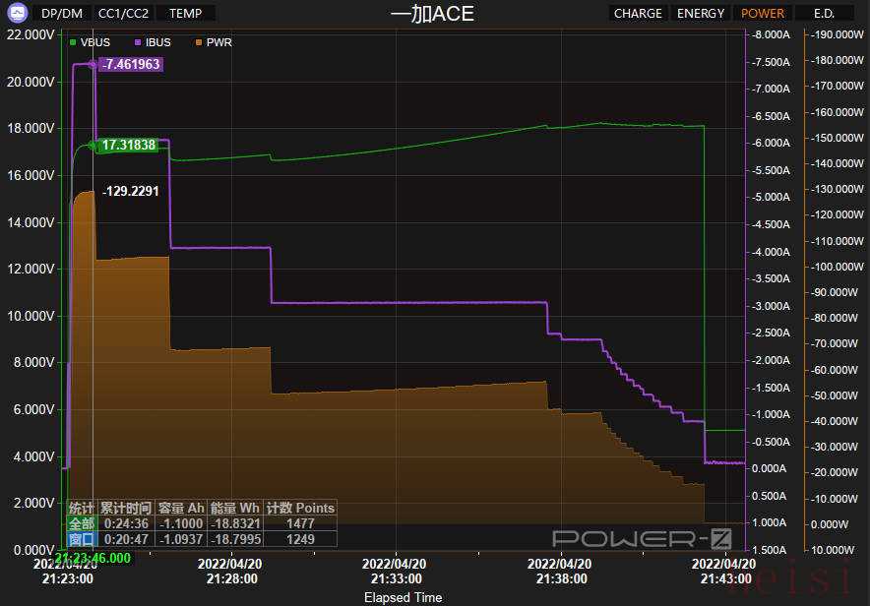
Task: Click the 21:23:46.000 cursor time label
Action: 93,558
